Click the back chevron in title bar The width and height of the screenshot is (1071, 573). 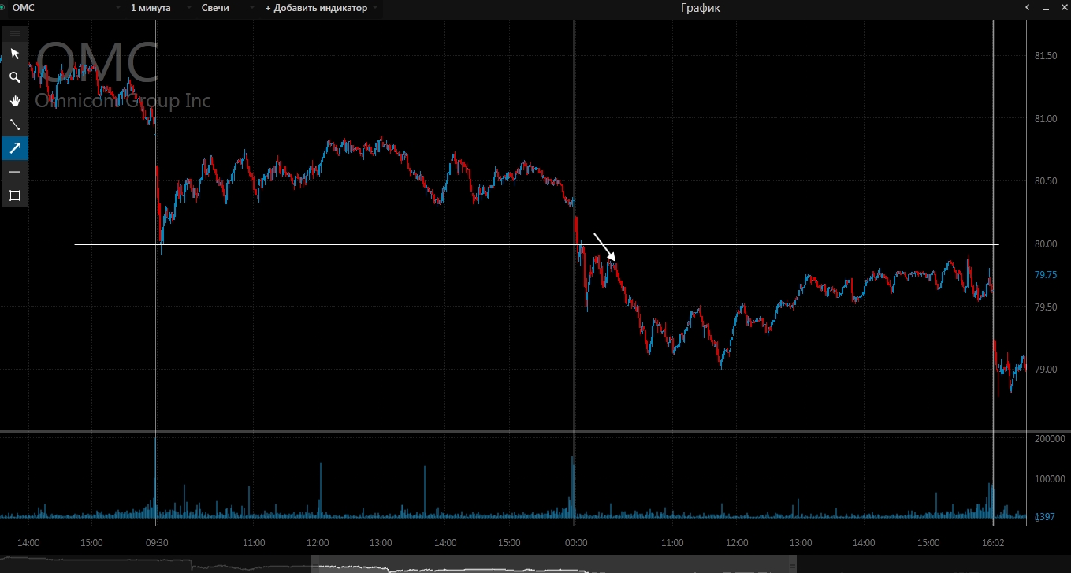click(x=1027, y=8)
